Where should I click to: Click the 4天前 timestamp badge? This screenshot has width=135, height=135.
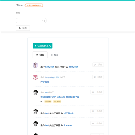(98, 64)
